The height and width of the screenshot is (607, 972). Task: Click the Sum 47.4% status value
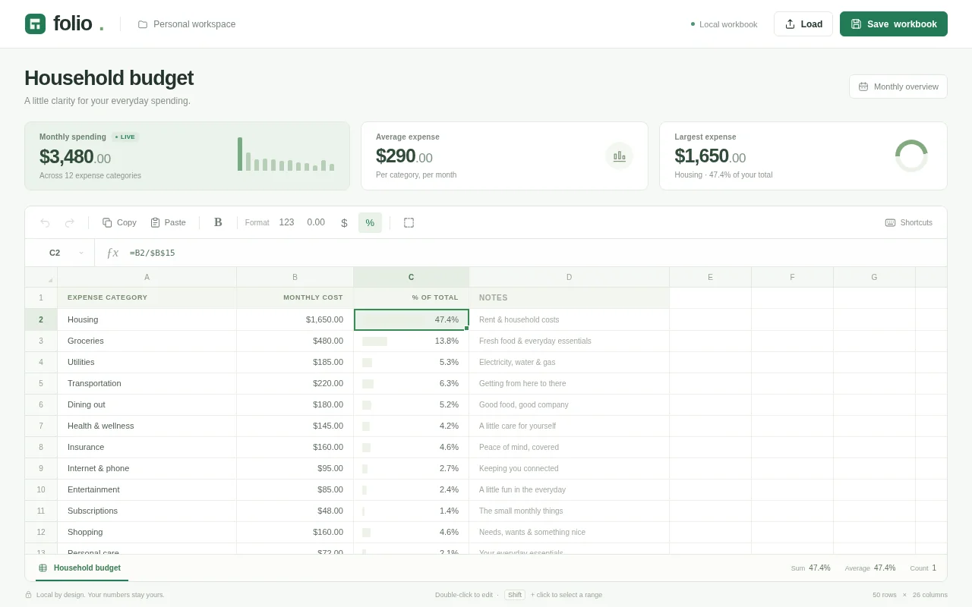(x=810, y=568)
